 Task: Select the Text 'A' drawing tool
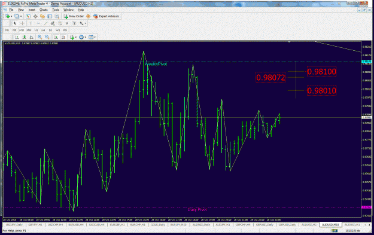point(67,23)
